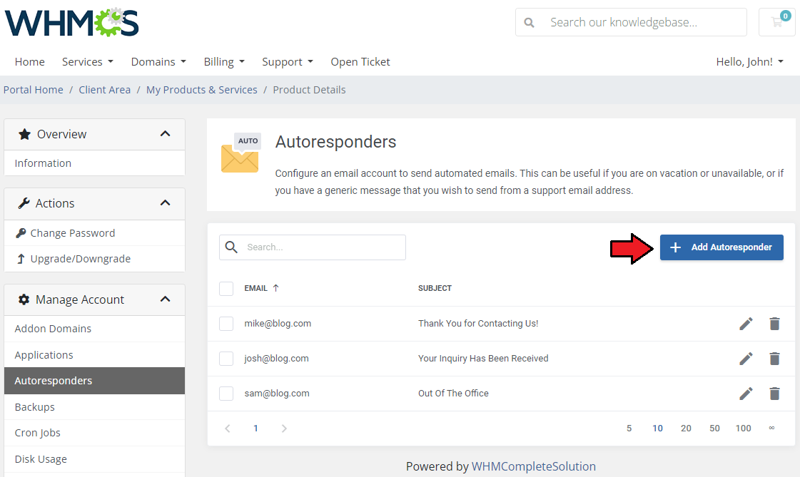This screenshot has height=477, width=800.
Task: Click the Autoresponders envelope icon
Action: coord(240,153)
